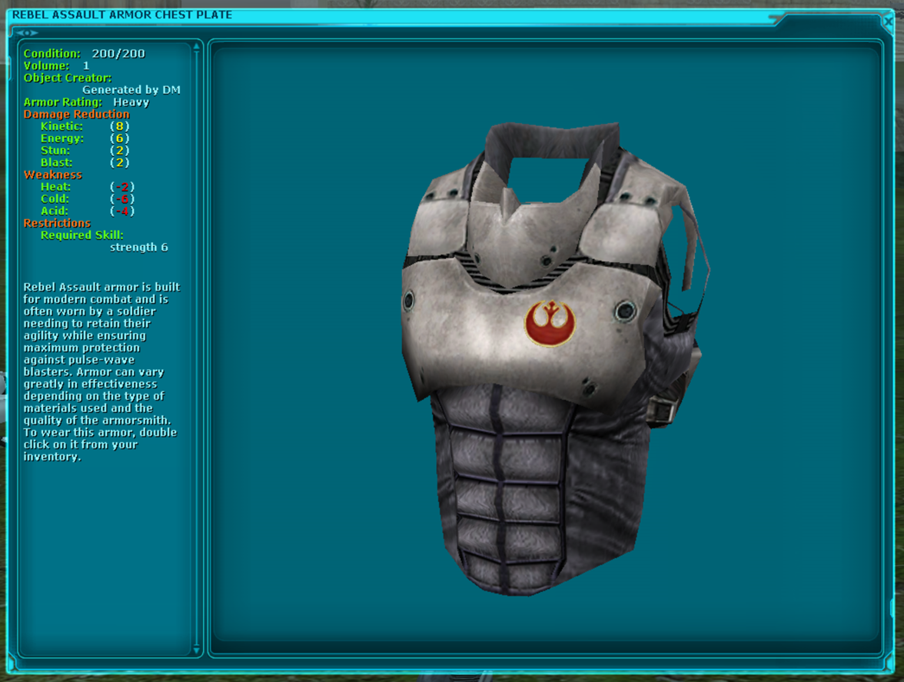Click the Required Skill entry strength 6

(140, 247)
